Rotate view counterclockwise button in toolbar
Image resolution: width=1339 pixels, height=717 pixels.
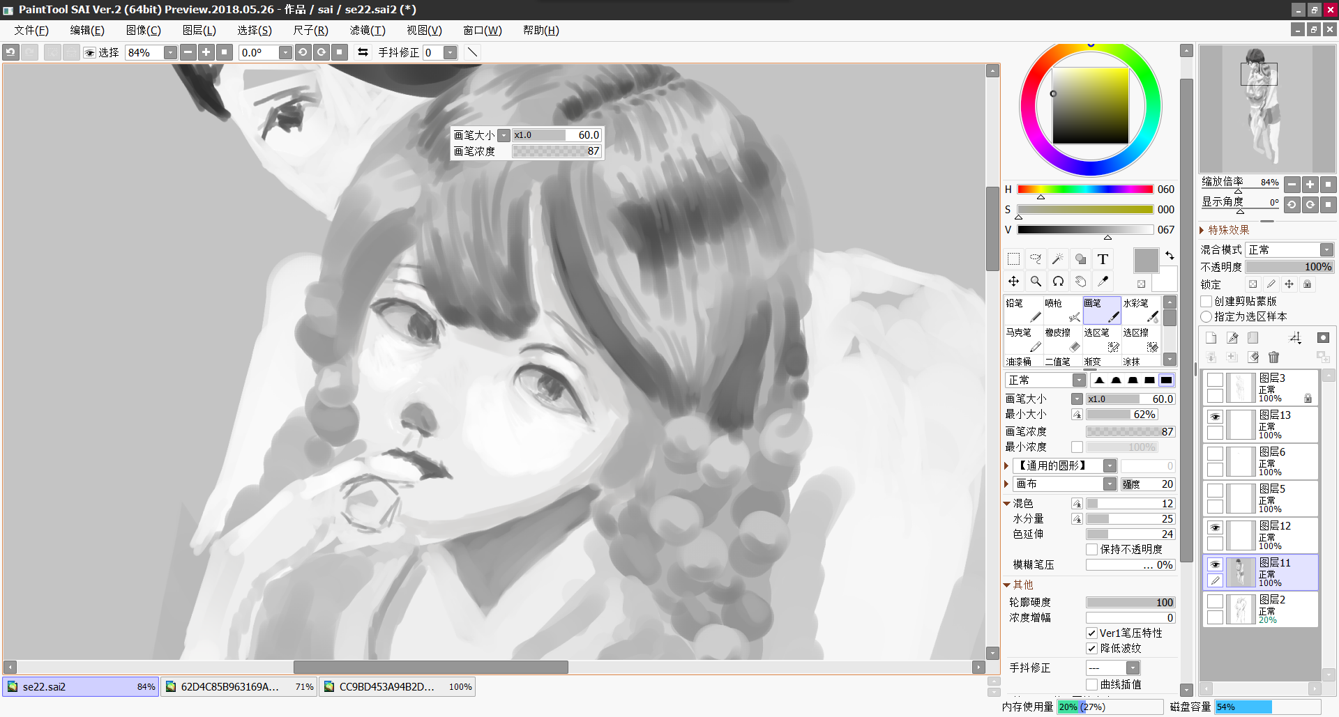303,52
